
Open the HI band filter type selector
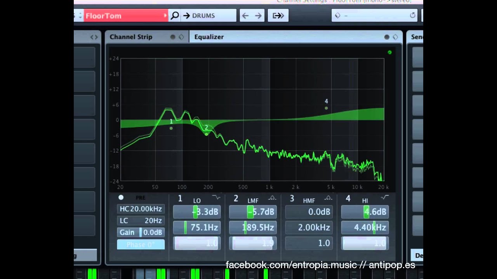pyautogui.click(x=384, y=197)
